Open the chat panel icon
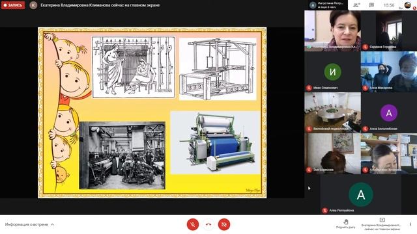The width and height of the screenshot is (417, 234). [x=372, y=5]
